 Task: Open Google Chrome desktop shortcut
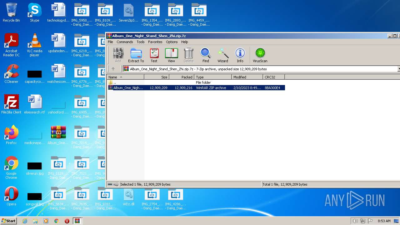point(11,168)
